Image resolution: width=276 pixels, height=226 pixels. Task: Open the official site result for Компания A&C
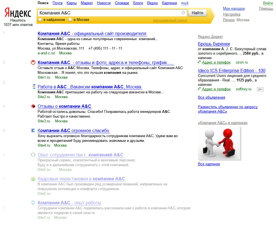pyautogui.click(x=92, y=33)
